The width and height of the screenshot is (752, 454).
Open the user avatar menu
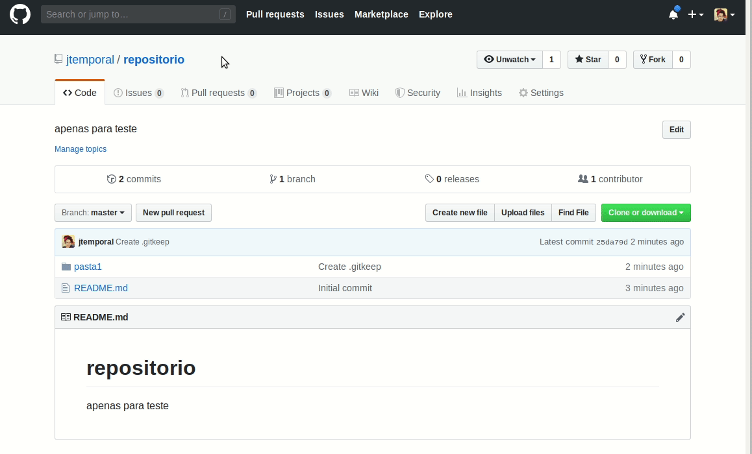tap(724, 14)
